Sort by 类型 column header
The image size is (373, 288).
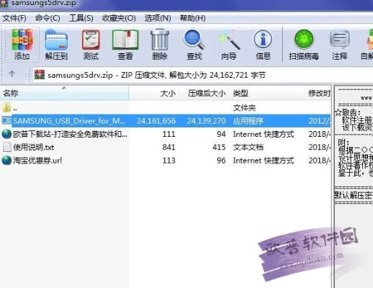tap(267, 93)
